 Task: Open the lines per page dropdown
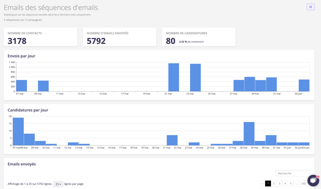tap(58, 184)
